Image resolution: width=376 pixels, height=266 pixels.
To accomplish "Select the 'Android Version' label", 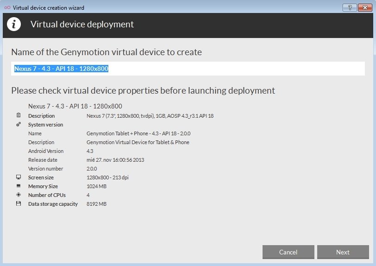I will coord(46,151).
